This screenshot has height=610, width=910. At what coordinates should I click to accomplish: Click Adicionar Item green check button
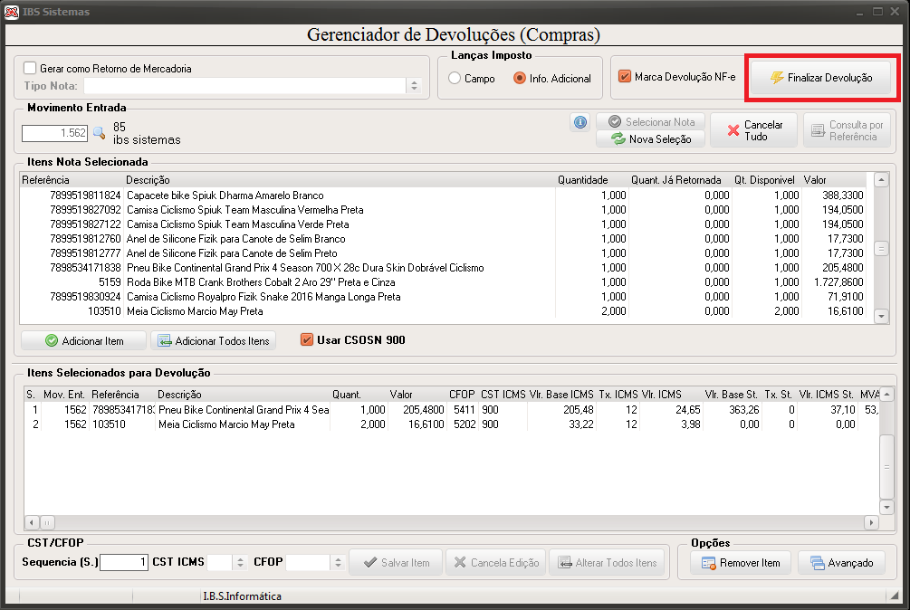83,341
